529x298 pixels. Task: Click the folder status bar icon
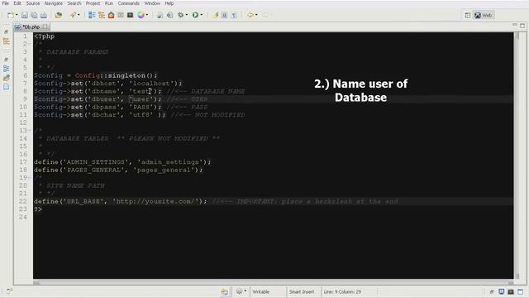[225, 291]
